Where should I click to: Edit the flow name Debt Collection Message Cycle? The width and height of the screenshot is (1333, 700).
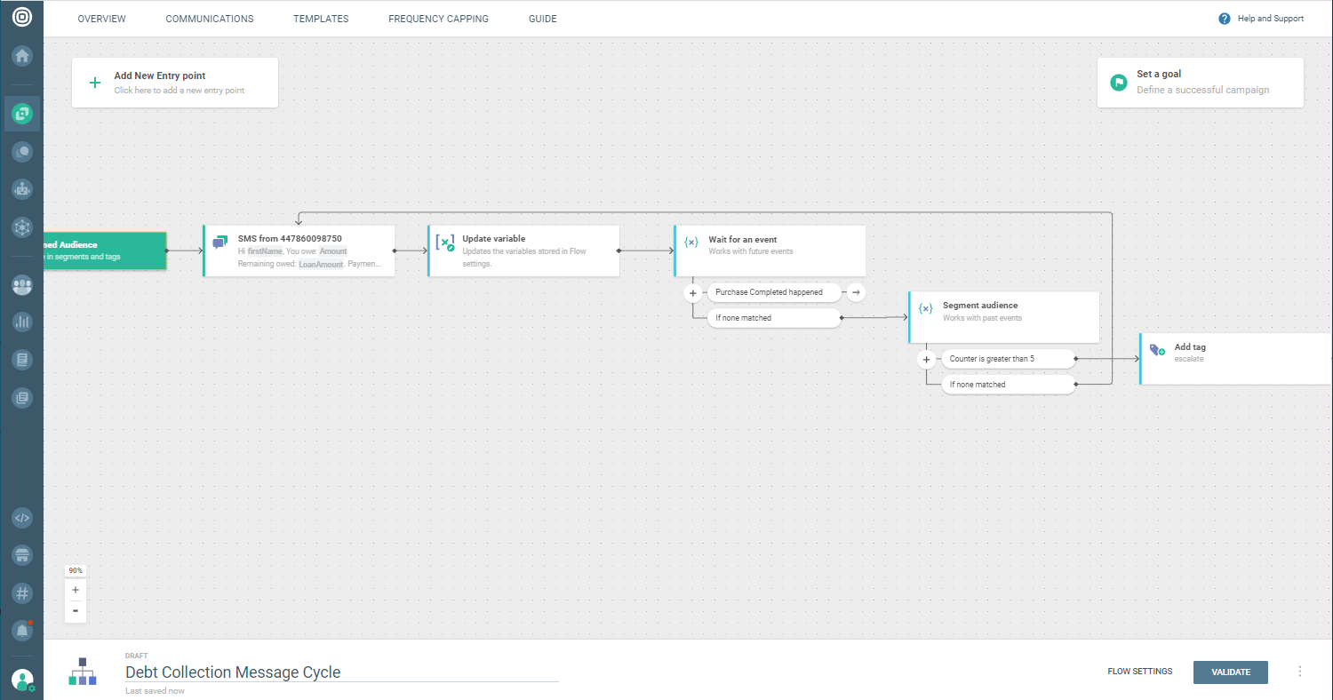[x=233, y=672]
